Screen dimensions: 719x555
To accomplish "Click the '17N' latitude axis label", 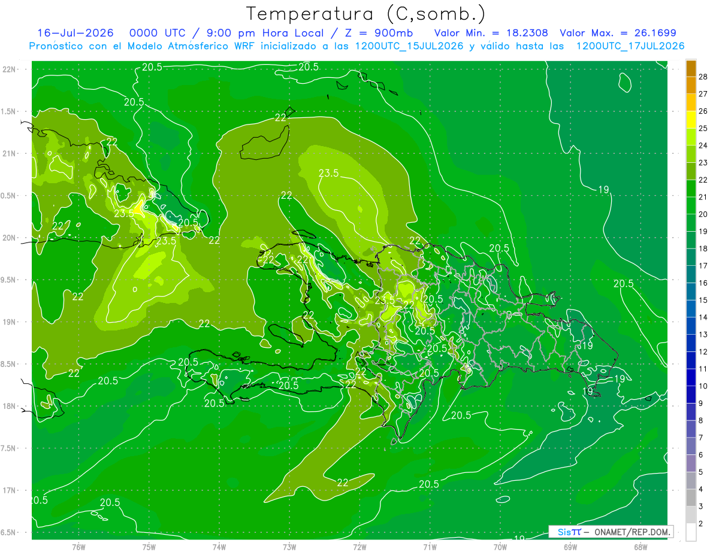I will pyautogui.click(x=10, y=490).
